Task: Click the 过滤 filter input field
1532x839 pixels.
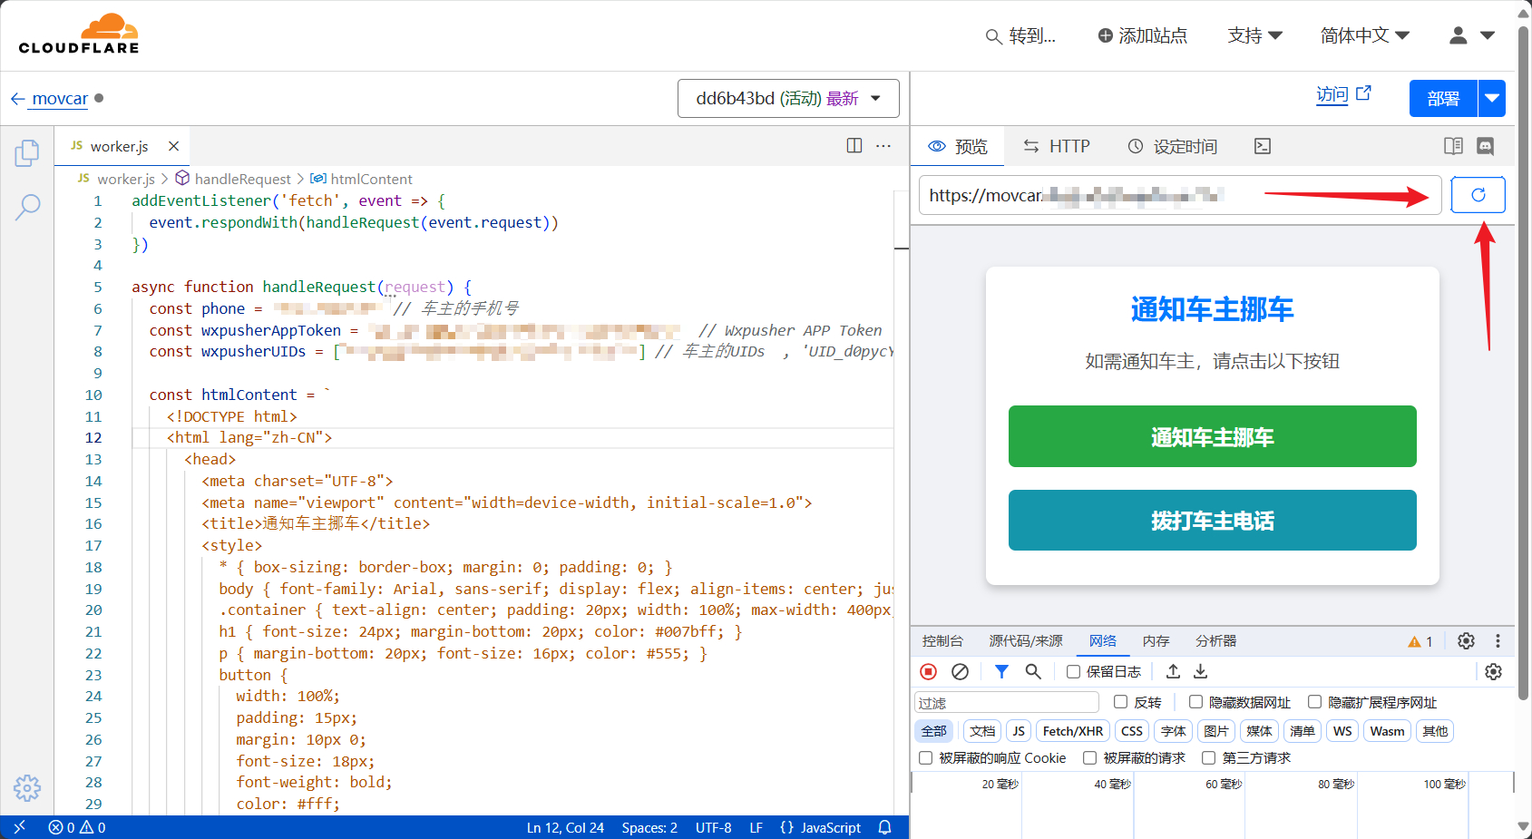Action: click(x=1007, y=703)
